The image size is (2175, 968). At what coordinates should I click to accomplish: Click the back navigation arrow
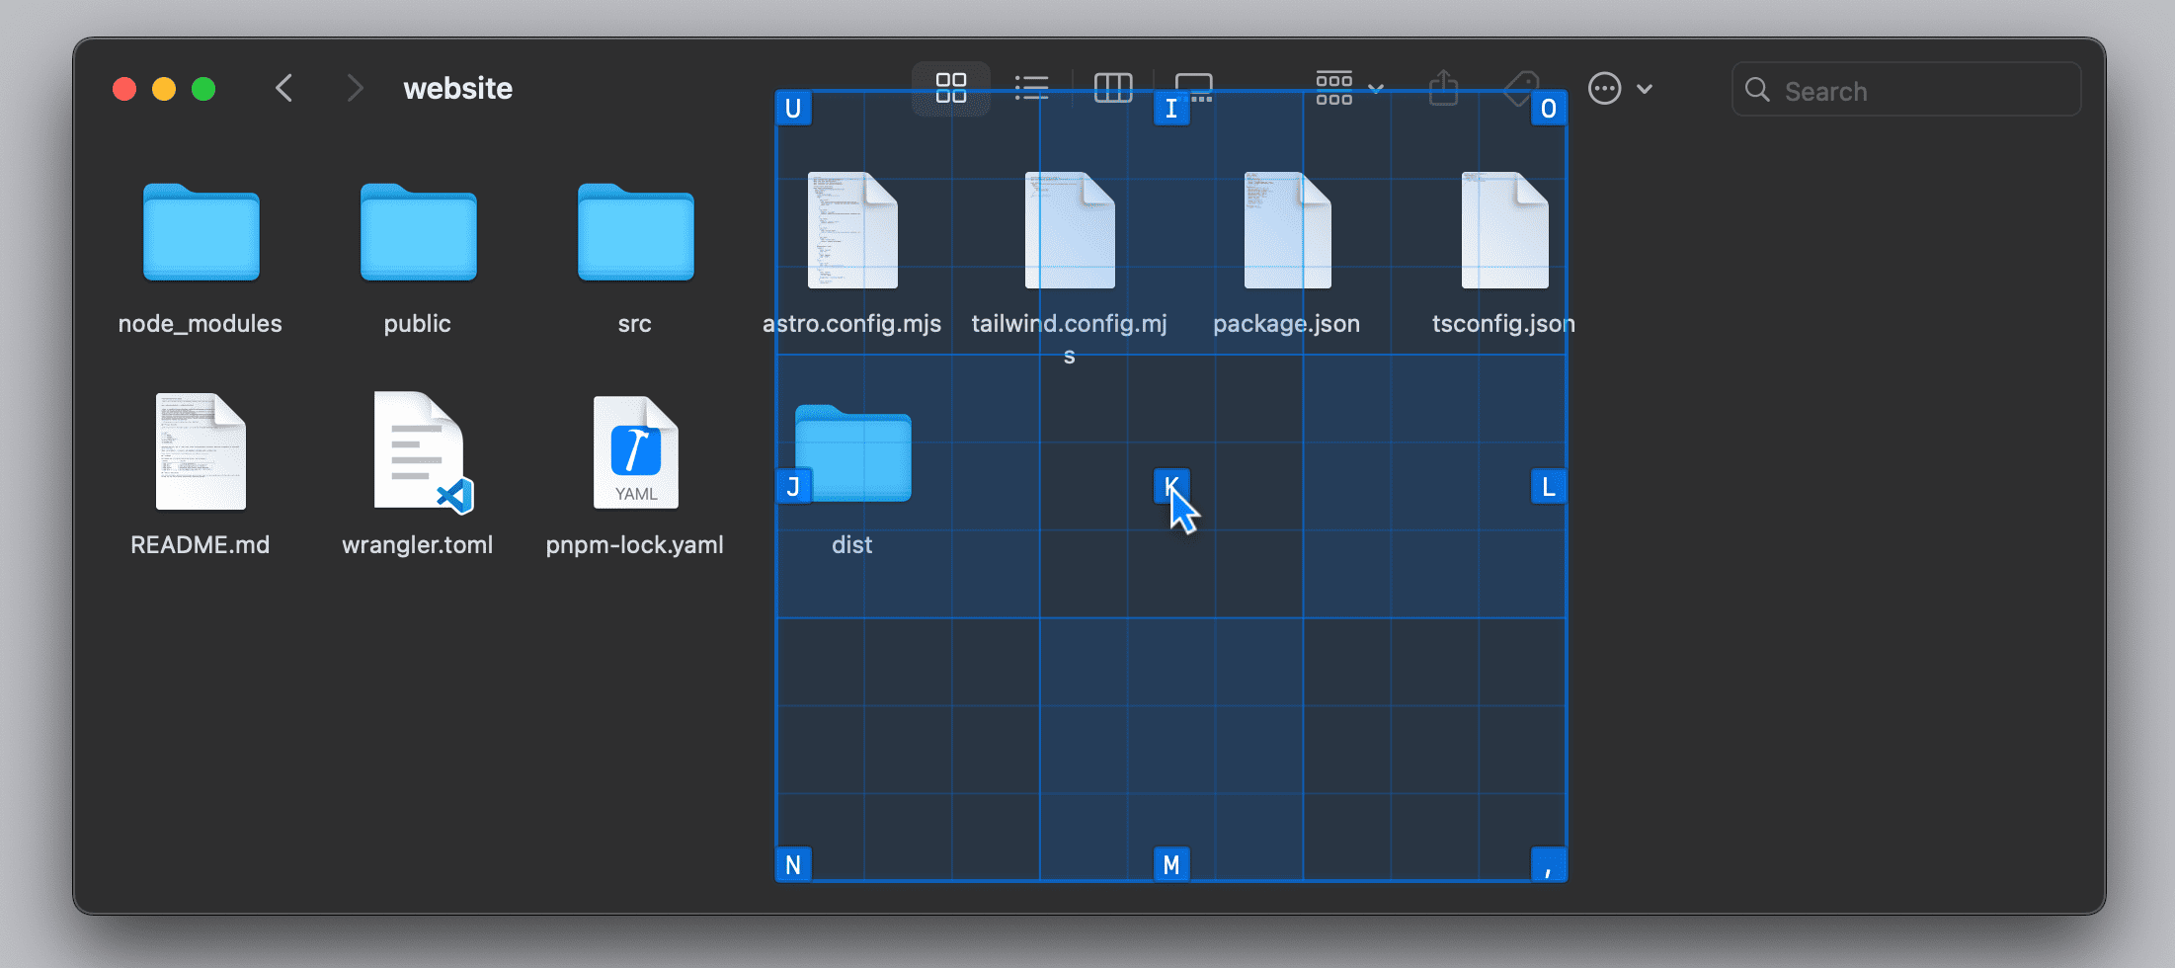coord(283,88)
